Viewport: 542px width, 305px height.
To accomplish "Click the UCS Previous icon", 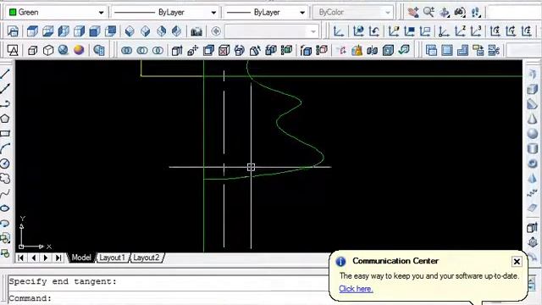I will [x=374, y=31].
